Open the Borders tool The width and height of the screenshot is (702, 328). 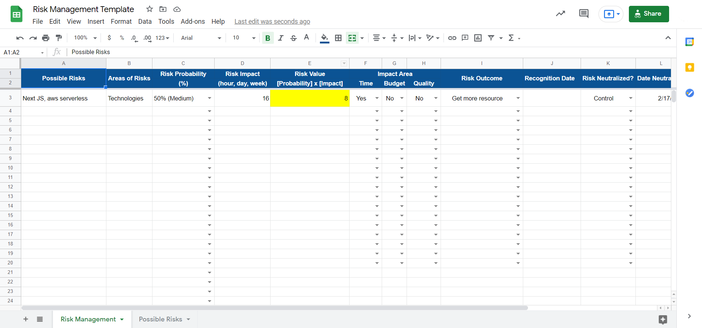tap(338, 38)
